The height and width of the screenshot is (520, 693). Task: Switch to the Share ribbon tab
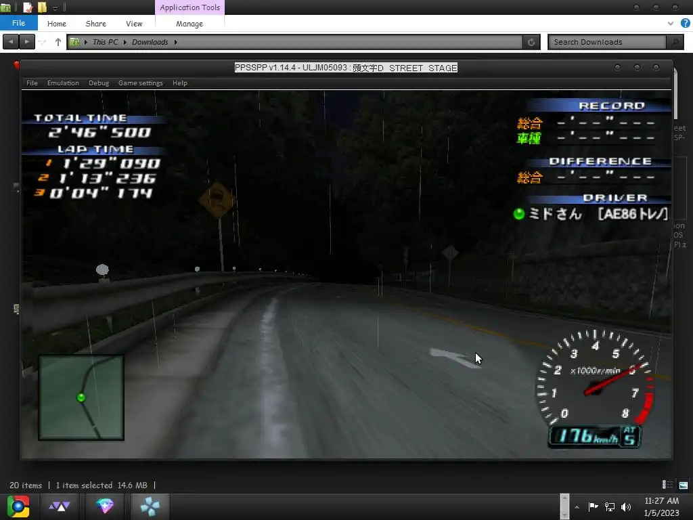96,24
